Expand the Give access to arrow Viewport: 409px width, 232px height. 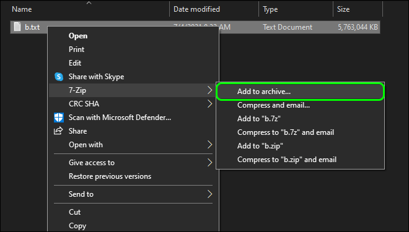click(x=209, y=163)
